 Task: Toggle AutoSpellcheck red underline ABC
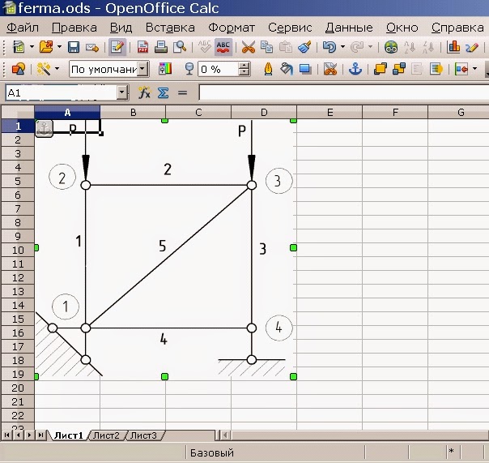pyautogui.click(x=223, y=47)
